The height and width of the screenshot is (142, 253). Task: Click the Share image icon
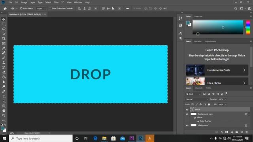[249, 9]
